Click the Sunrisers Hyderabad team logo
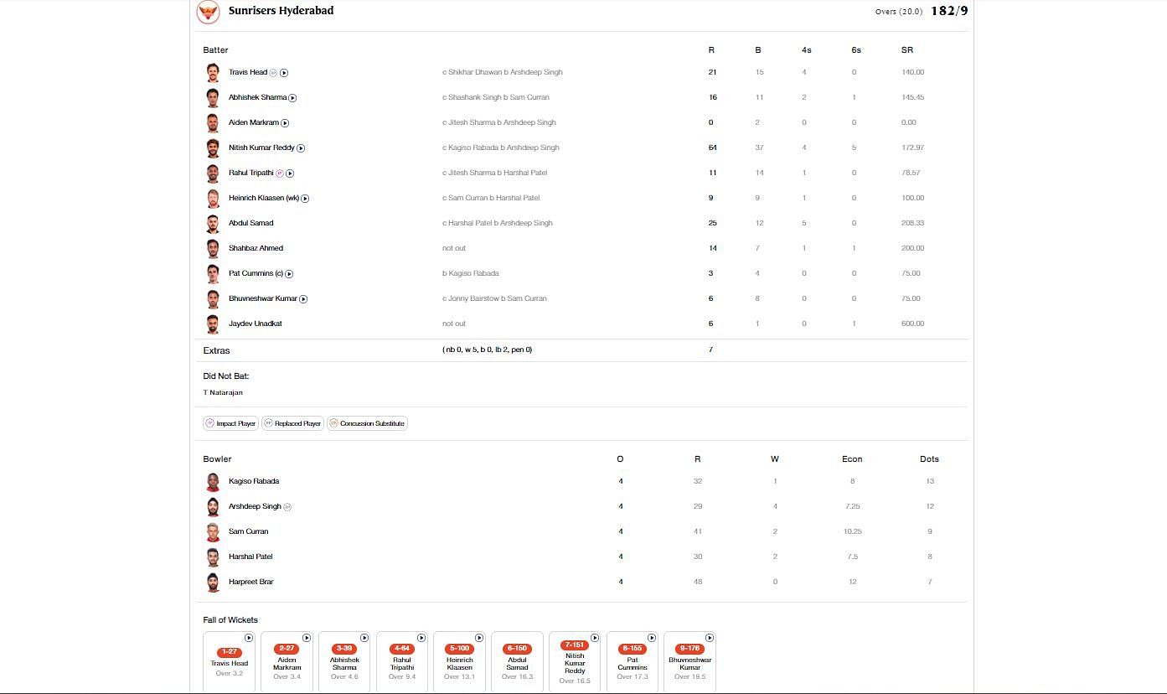 click(x=208, y=12)
